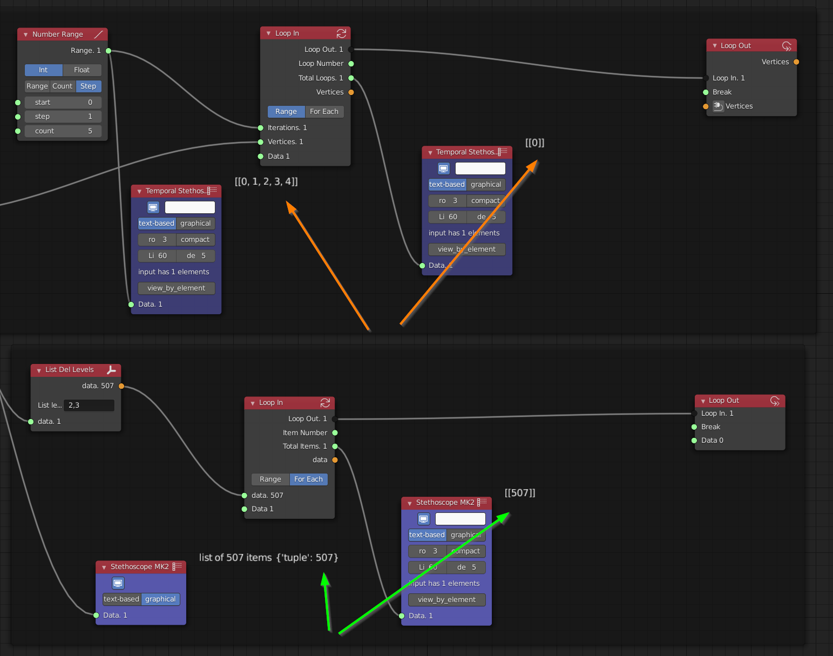Click the dotted header icon of left Temporal Stethoscope
The height and width of the screenshot is (656, 833).
[212, 191]
